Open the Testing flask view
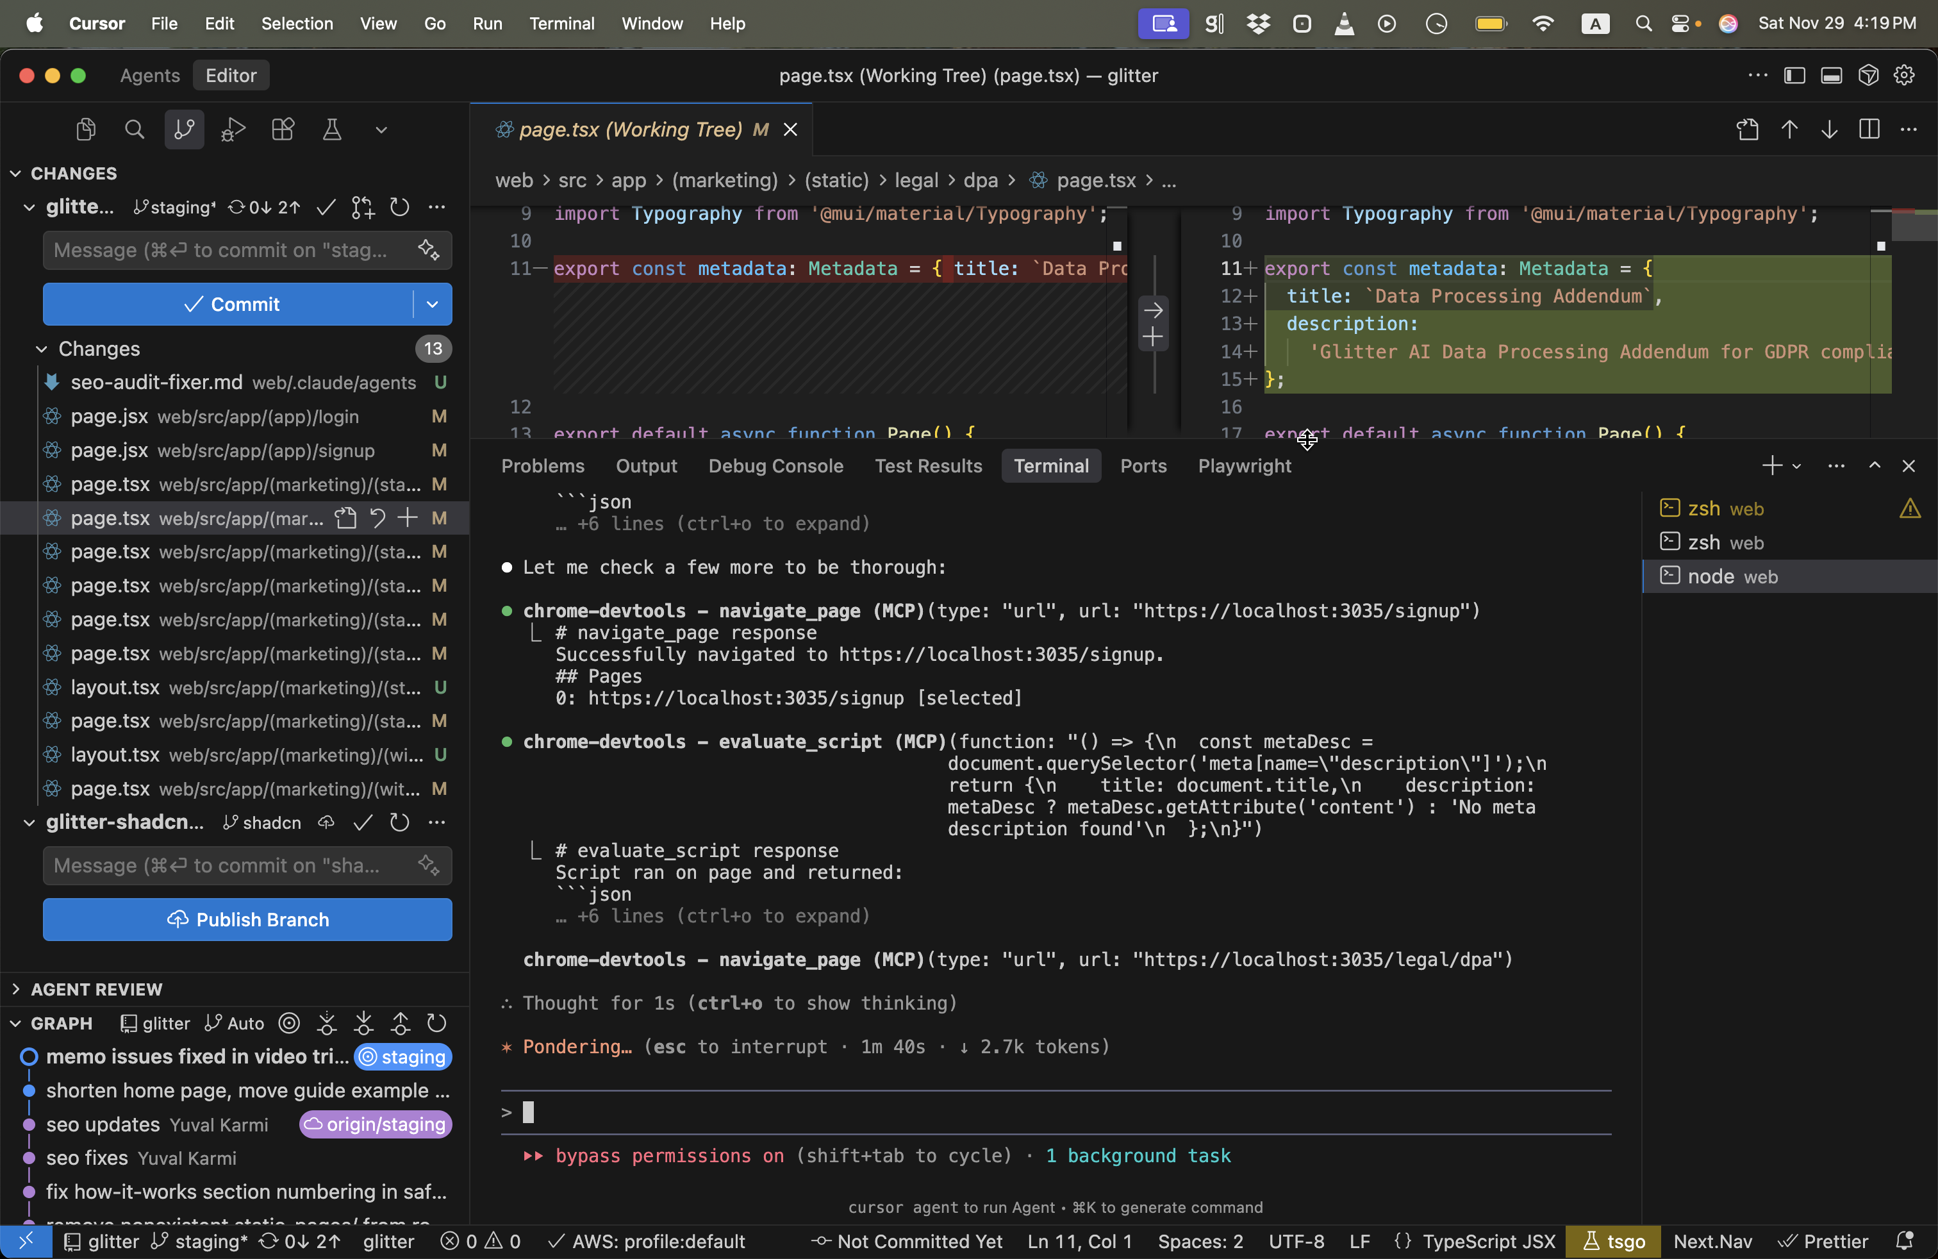The width and height of the screenshot is (1938, 1259). (331, 129)
